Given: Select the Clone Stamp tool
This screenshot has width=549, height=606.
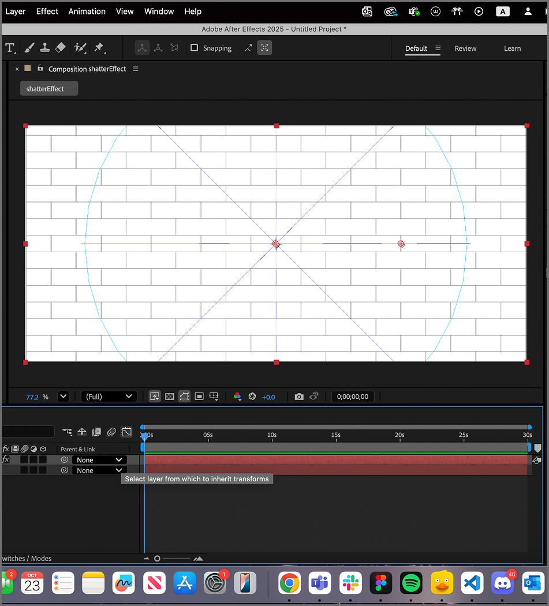Looking at the screenshot, I should pyautogui.click(x=45, y=48).
